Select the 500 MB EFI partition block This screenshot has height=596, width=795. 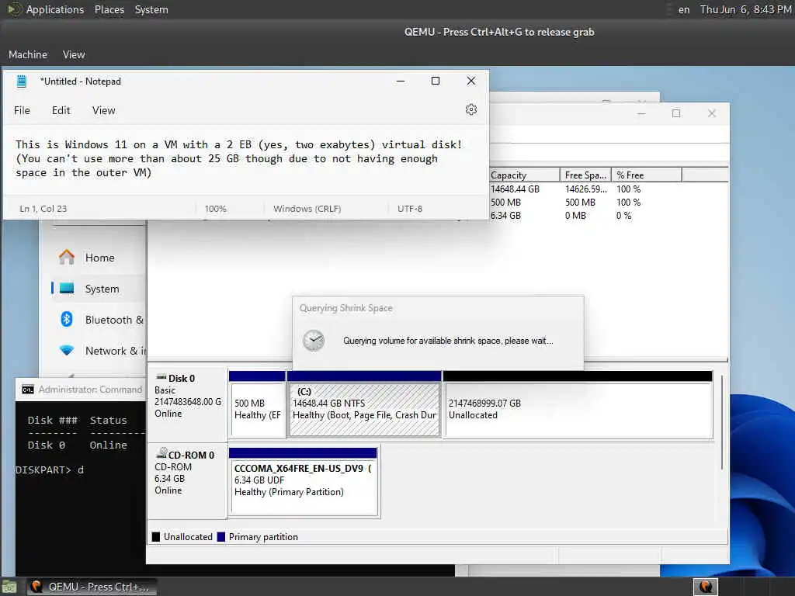258,410
